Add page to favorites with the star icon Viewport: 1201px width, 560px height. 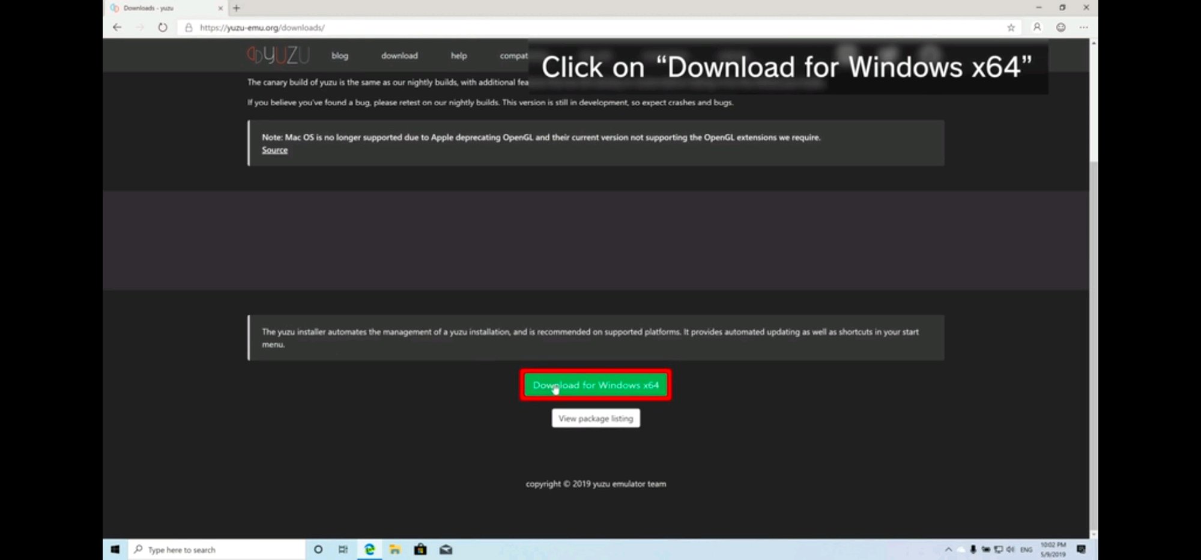coord(1011,28)
